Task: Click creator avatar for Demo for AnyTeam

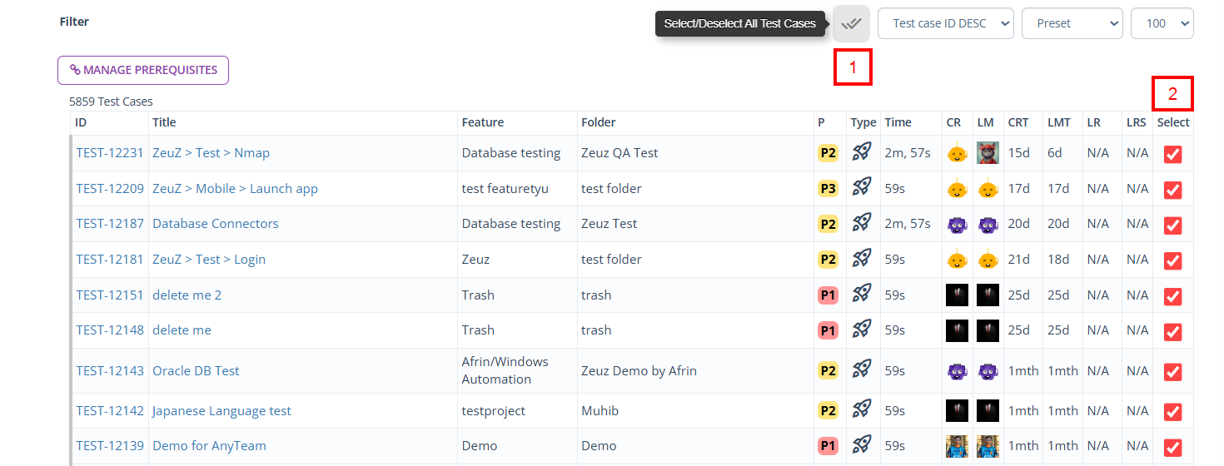Action: [957, 446]
